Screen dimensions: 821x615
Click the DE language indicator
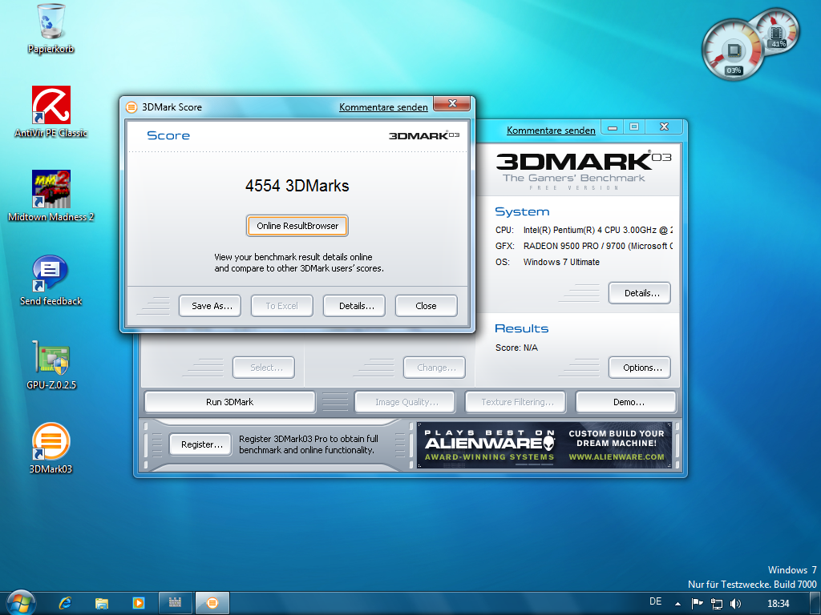click(x=655, y=602)
